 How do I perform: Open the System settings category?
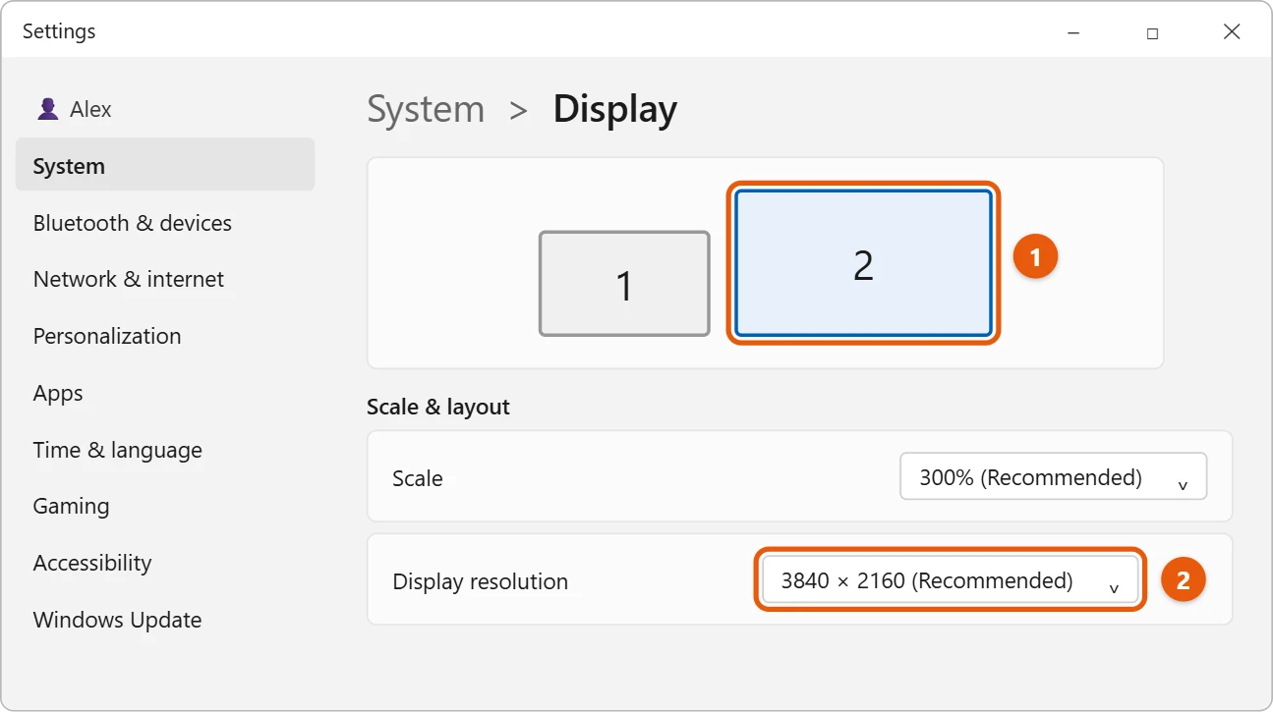(165, 166)
